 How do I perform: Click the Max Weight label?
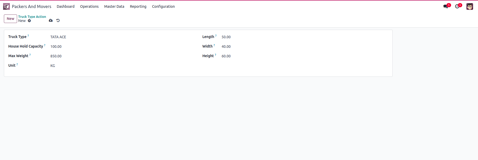18,56
